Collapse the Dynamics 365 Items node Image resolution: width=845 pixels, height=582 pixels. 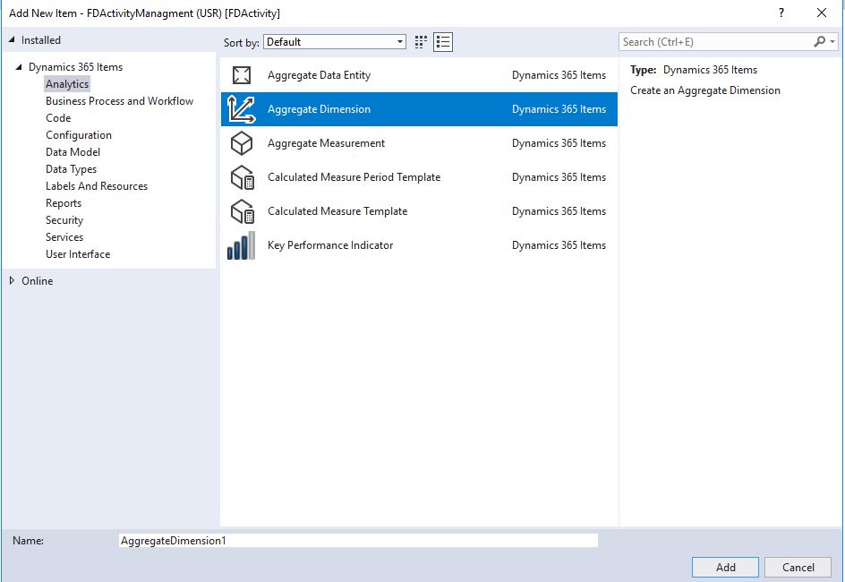coord(19,67)
